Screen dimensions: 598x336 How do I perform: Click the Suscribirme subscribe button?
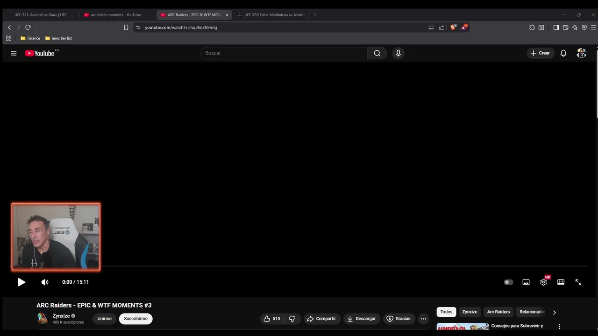coord(136,319)
